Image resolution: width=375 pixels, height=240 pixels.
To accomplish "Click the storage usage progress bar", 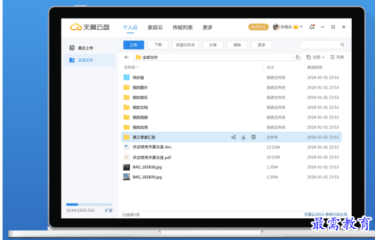I will [89, 204].
